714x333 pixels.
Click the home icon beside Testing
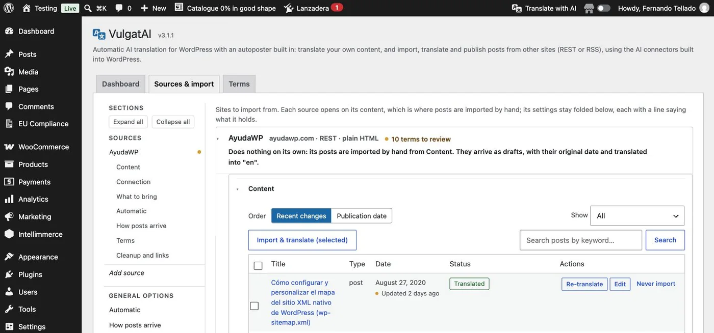pos(27,8)
